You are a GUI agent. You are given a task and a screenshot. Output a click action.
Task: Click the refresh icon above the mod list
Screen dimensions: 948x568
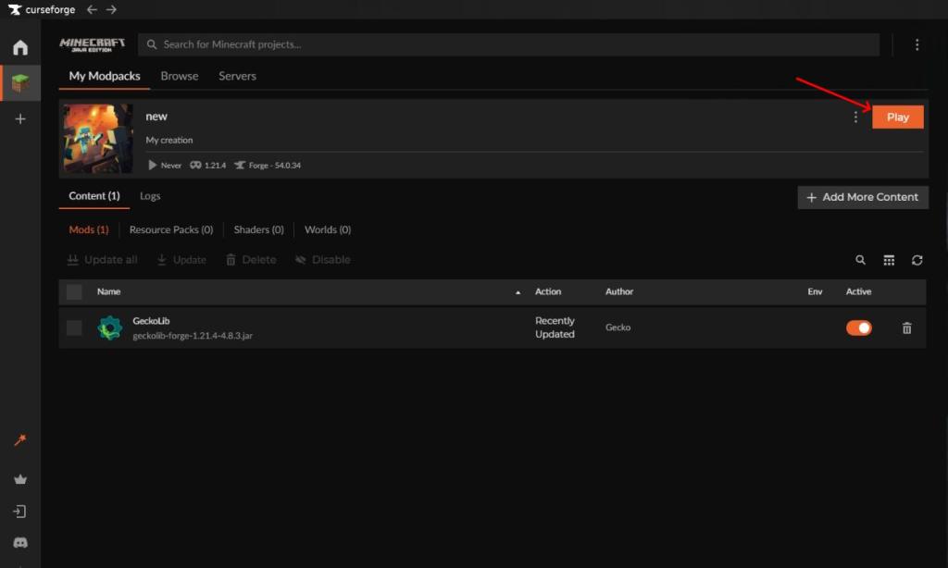coord(917,261)
